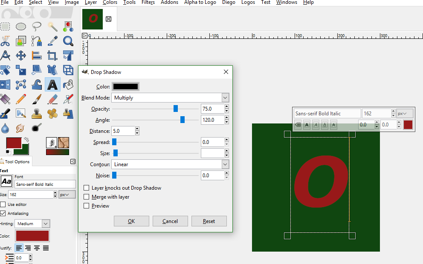Image resolution: width=423 pixels, height=264 pixels.
Task: Toggle the Preview checkbox
Action: 87,206
